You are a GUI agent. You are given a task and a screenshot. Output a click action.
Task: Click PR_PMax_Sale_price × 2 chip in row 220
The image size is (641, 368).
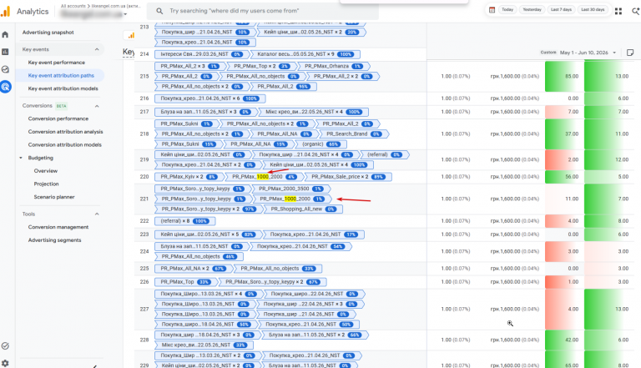tap(348, 177)
